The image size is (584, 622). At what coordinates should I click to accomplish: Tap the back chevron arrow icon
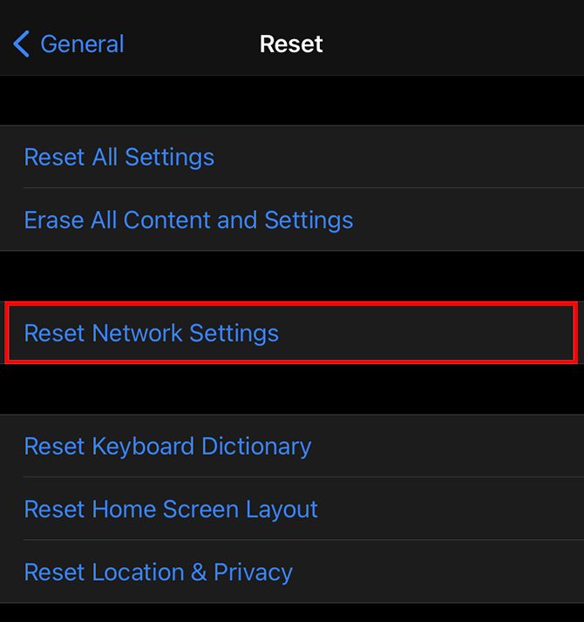[22, 44]
